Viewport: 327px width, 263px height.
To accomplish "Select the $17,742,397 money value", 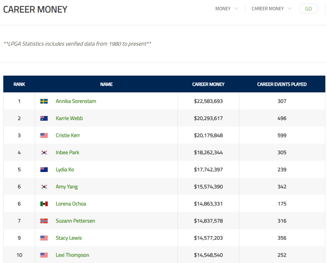I will 208,170.
